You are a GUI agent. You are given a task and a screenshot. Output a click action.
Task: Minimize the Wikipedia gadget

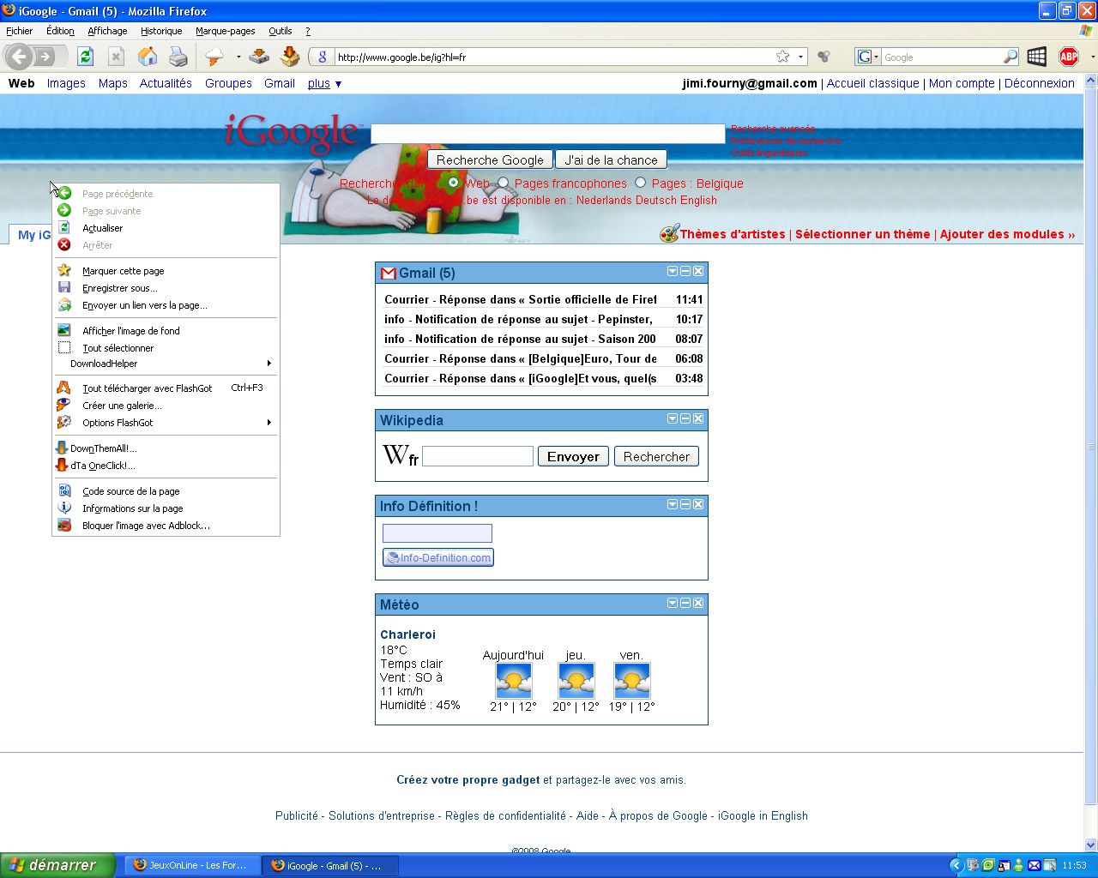click(x=685, y=418)
